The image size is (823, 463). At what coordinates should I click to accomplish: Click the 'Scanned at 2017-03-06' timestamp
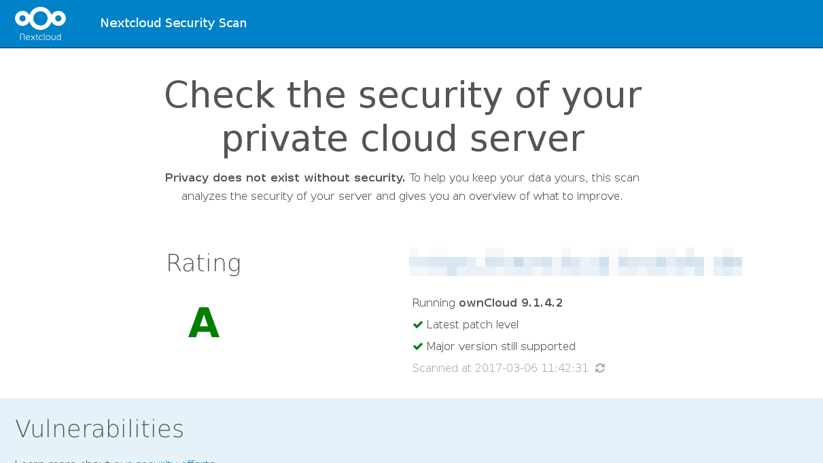coord(500,368)
